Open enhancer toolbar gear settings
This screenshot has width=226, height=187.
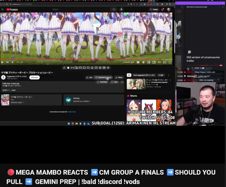tap(108, 68)
